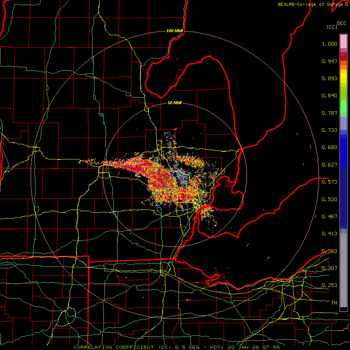Click the TH threshold label
This screenshot has width=350, height=350.
click(x=334, y=303)
